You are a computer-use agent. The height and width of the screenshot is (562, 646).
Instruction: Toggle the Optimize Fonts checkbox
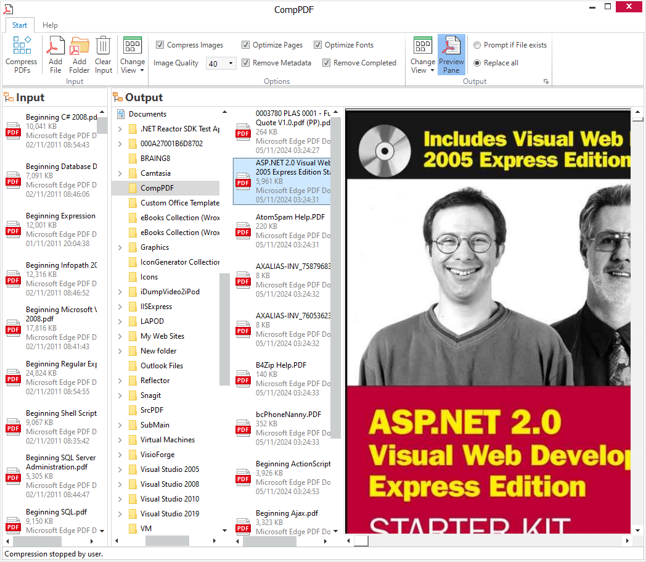click(318, 45)
